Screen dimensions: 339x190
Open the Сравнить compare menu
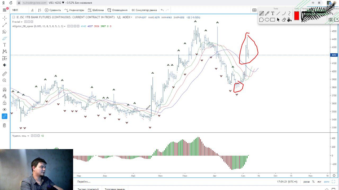53,10
